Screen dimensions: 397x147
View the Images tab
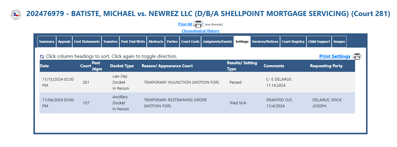[x=339, y=42]
